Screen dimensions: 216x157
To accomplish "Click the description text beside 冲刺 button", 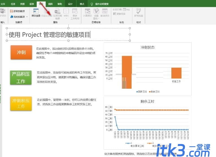I will 66,53.
